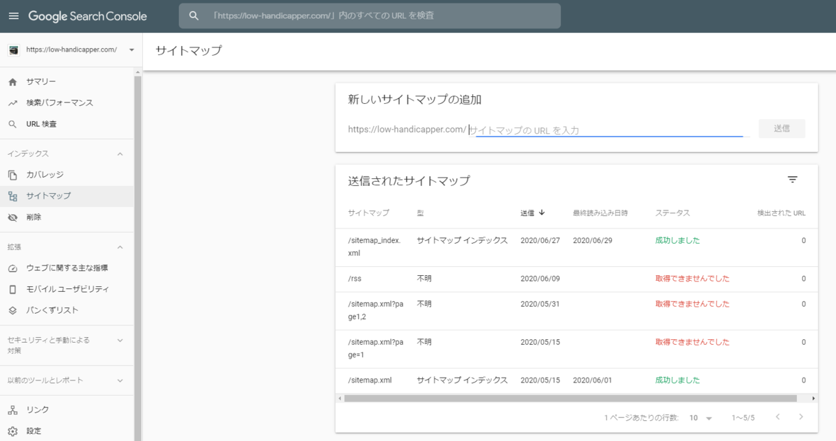Click the 1〜5/5 pagination text
The height and width of the screenshot is (441, 836).
coord(743,417)
